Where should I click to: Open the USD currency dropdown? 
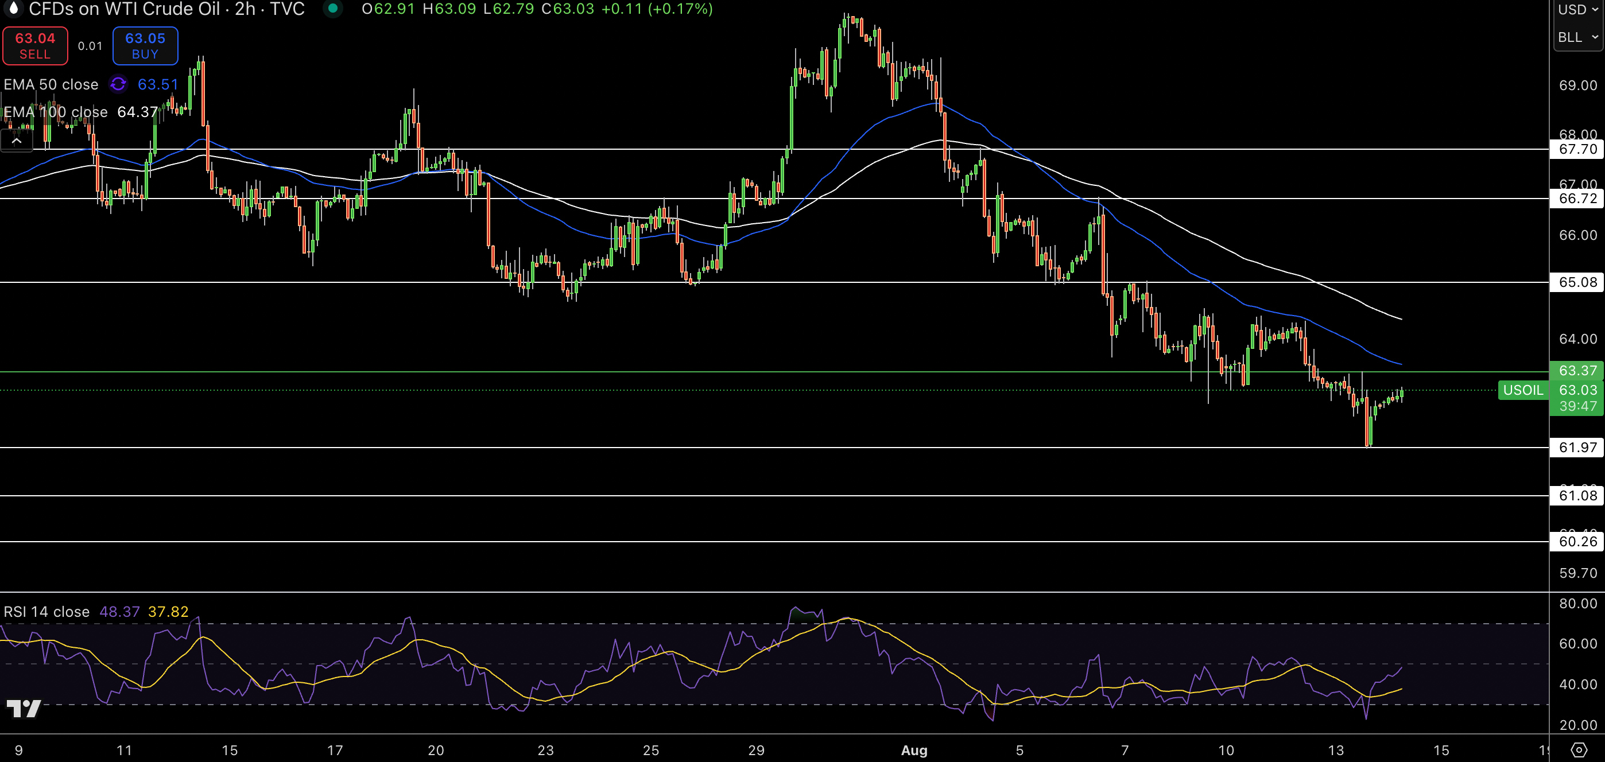1577,9
